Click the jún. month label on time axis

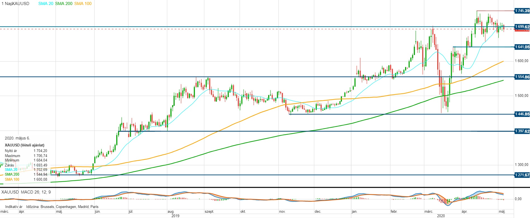98,212
